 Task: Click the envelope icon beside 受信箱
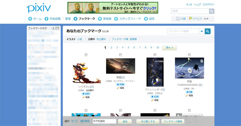100,19
